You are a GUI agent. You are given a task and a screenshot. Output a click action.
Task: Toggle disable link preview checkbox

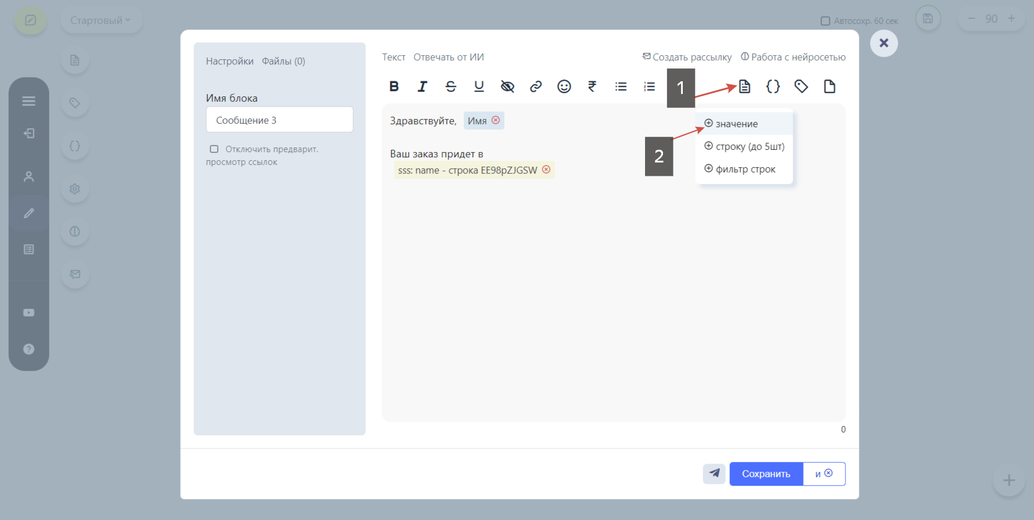[214, 149]
